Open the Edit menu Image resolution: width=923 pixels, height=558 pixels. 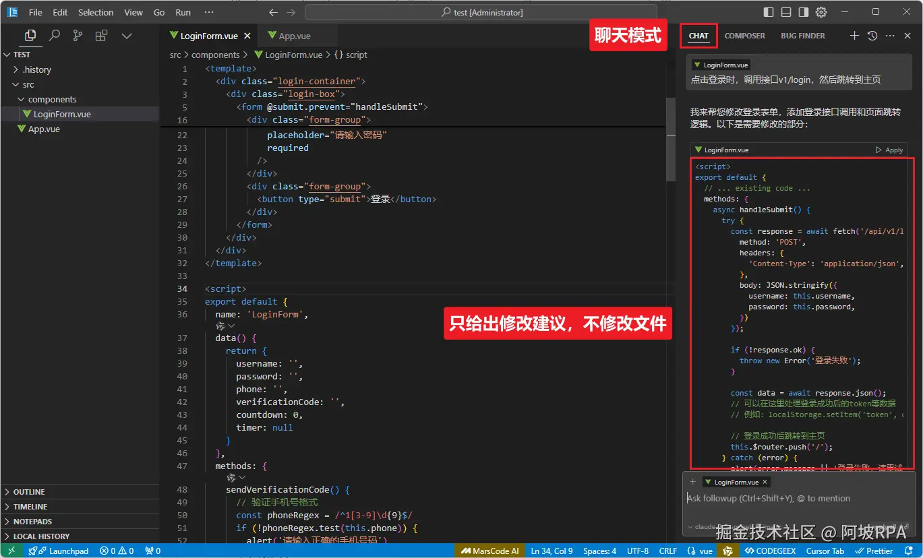click(x=60, y=12)
